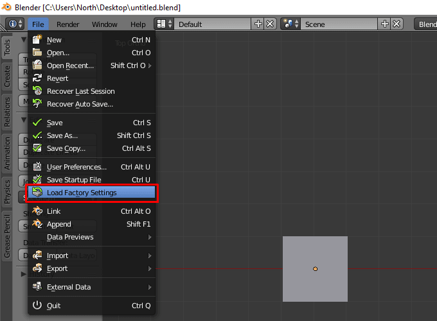This screenshot has width=437, height=321.
Task: Open the Render menu
Action: tap(67, 24)
